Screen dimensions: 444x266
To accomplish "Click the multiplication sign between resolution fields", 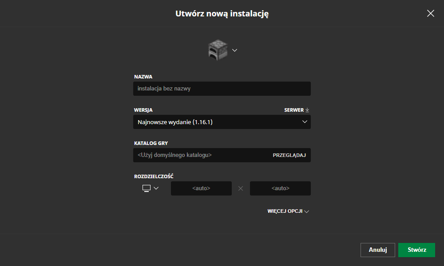I will [x=241, y=188].
